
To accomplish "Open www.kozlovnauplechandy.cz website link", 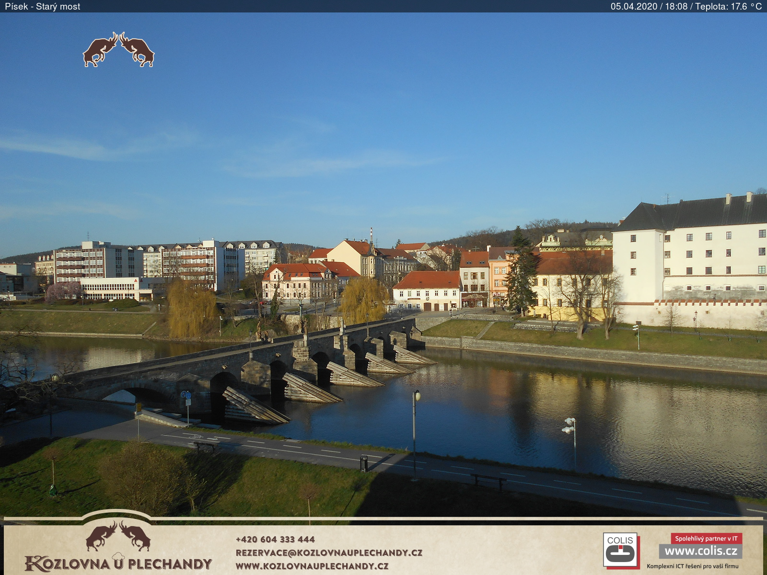I will click(x=312, y=566).
